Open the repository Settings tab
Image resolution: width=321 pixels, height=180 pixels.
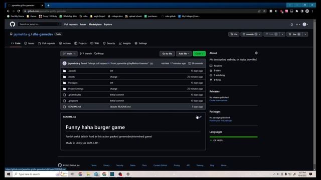pos(141,43)
